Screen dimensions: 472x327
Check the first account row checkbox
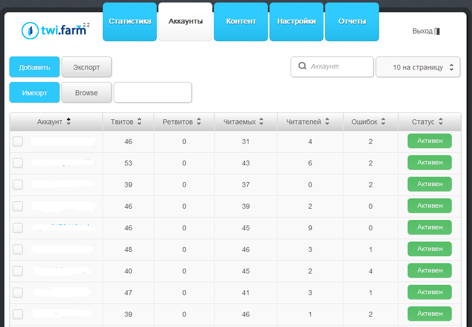[x=18, y=141]
